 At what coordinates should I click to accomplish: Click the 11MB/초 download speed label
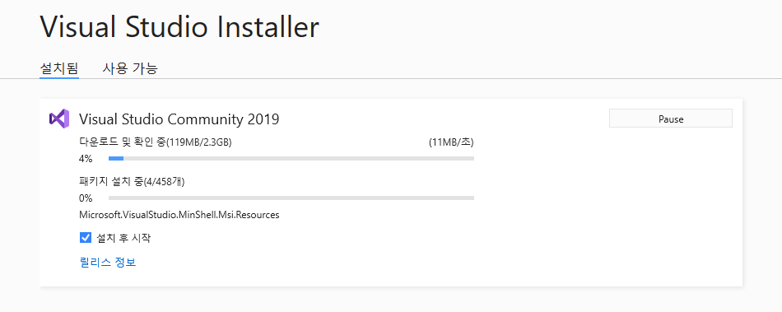tap(451, 142)
